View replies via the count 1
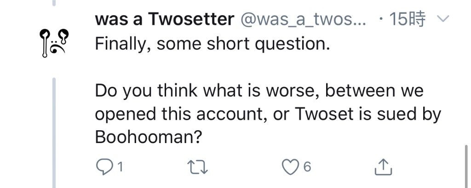Screen dimensions: 471x188 (120, 167)
